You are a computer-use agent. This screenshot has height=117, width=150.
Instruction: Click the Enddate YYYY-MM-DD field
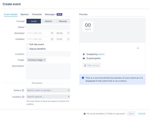click(x=40, y=39)
